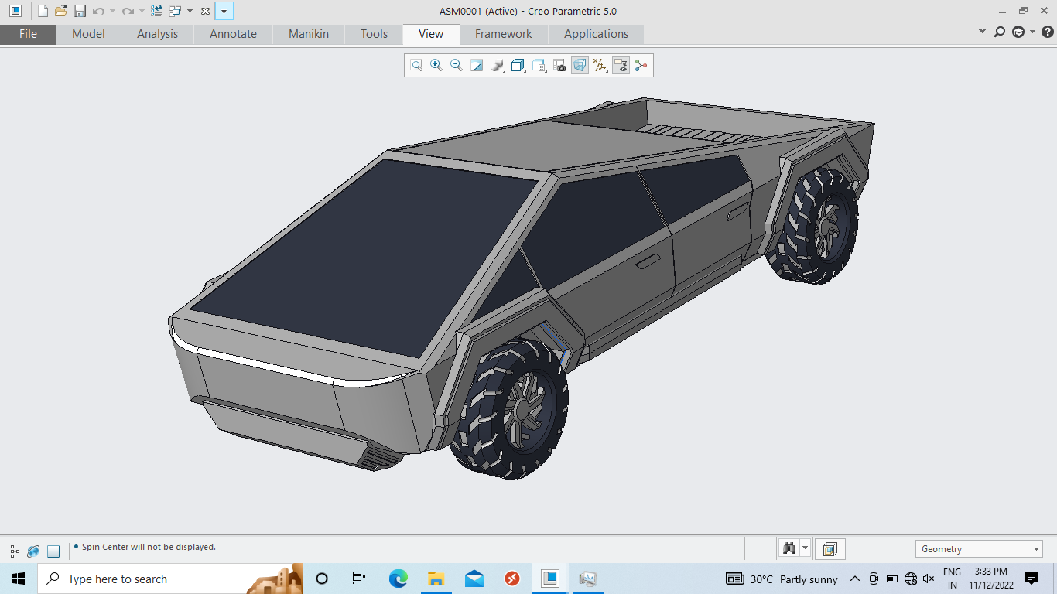Toggle full screen icon in status bar

pyautogui.click(x=53, y=551)
